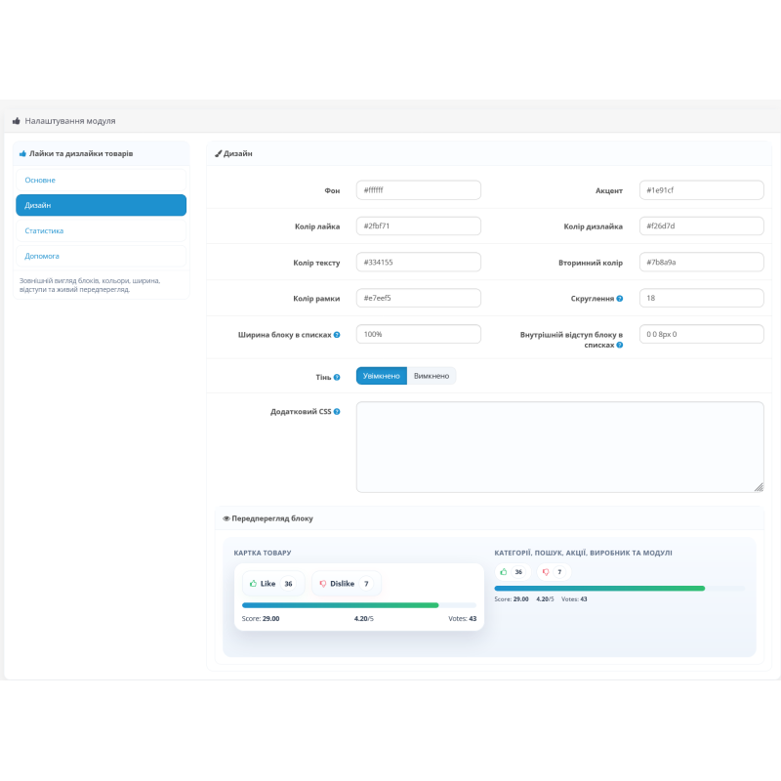Click into the Колір тексту field
This screenshot has height=781, width=781.
(x=419, y=262)
